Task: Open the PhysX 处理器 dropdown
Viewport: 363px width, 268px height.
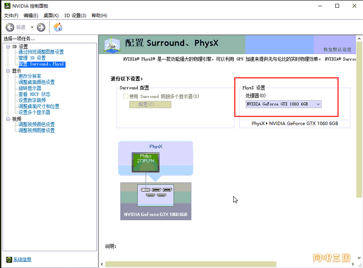Action: [283, 104]
